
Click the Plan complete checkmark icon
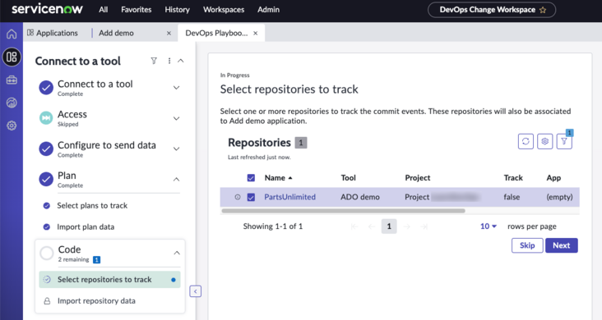point(46,179)
